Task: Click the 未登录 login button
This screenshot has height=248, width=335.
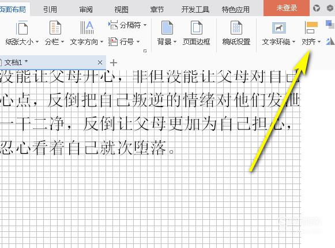Action: pyautogui.click(x=287, y=8)
